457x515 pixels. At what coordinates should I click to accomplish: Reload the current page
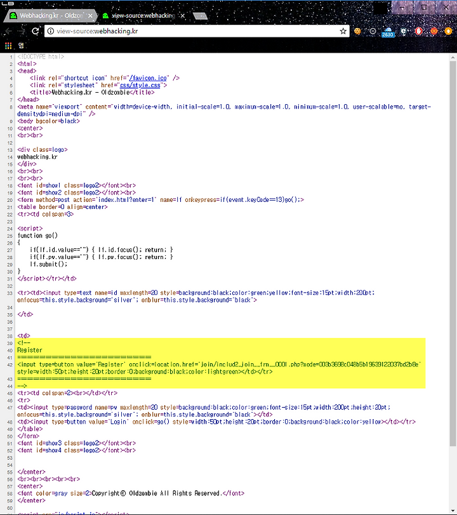point(35,31)
